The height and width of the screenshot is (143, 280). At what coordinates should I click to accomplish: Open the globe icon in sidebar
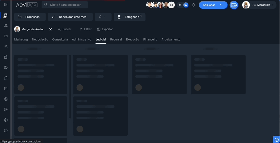[x=6, y=68]
